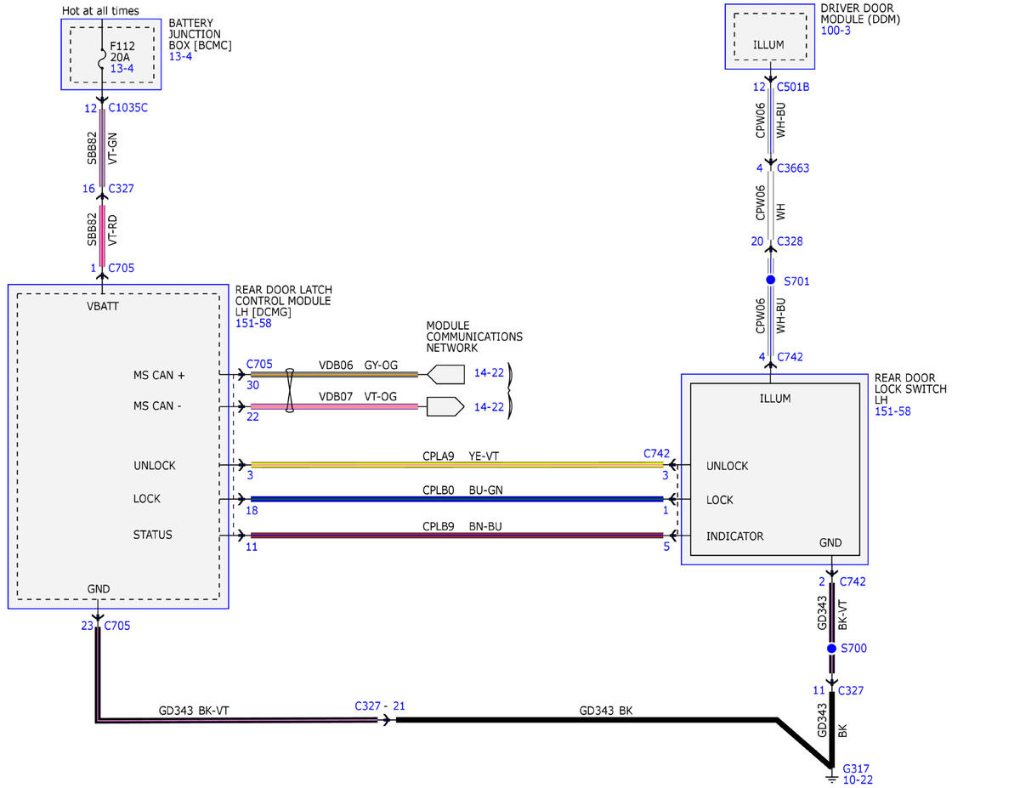The image size is (1020, 788).
Task: Select the "CPLB9 BN-BU" wire label
Action: click(x=462, y=527)
